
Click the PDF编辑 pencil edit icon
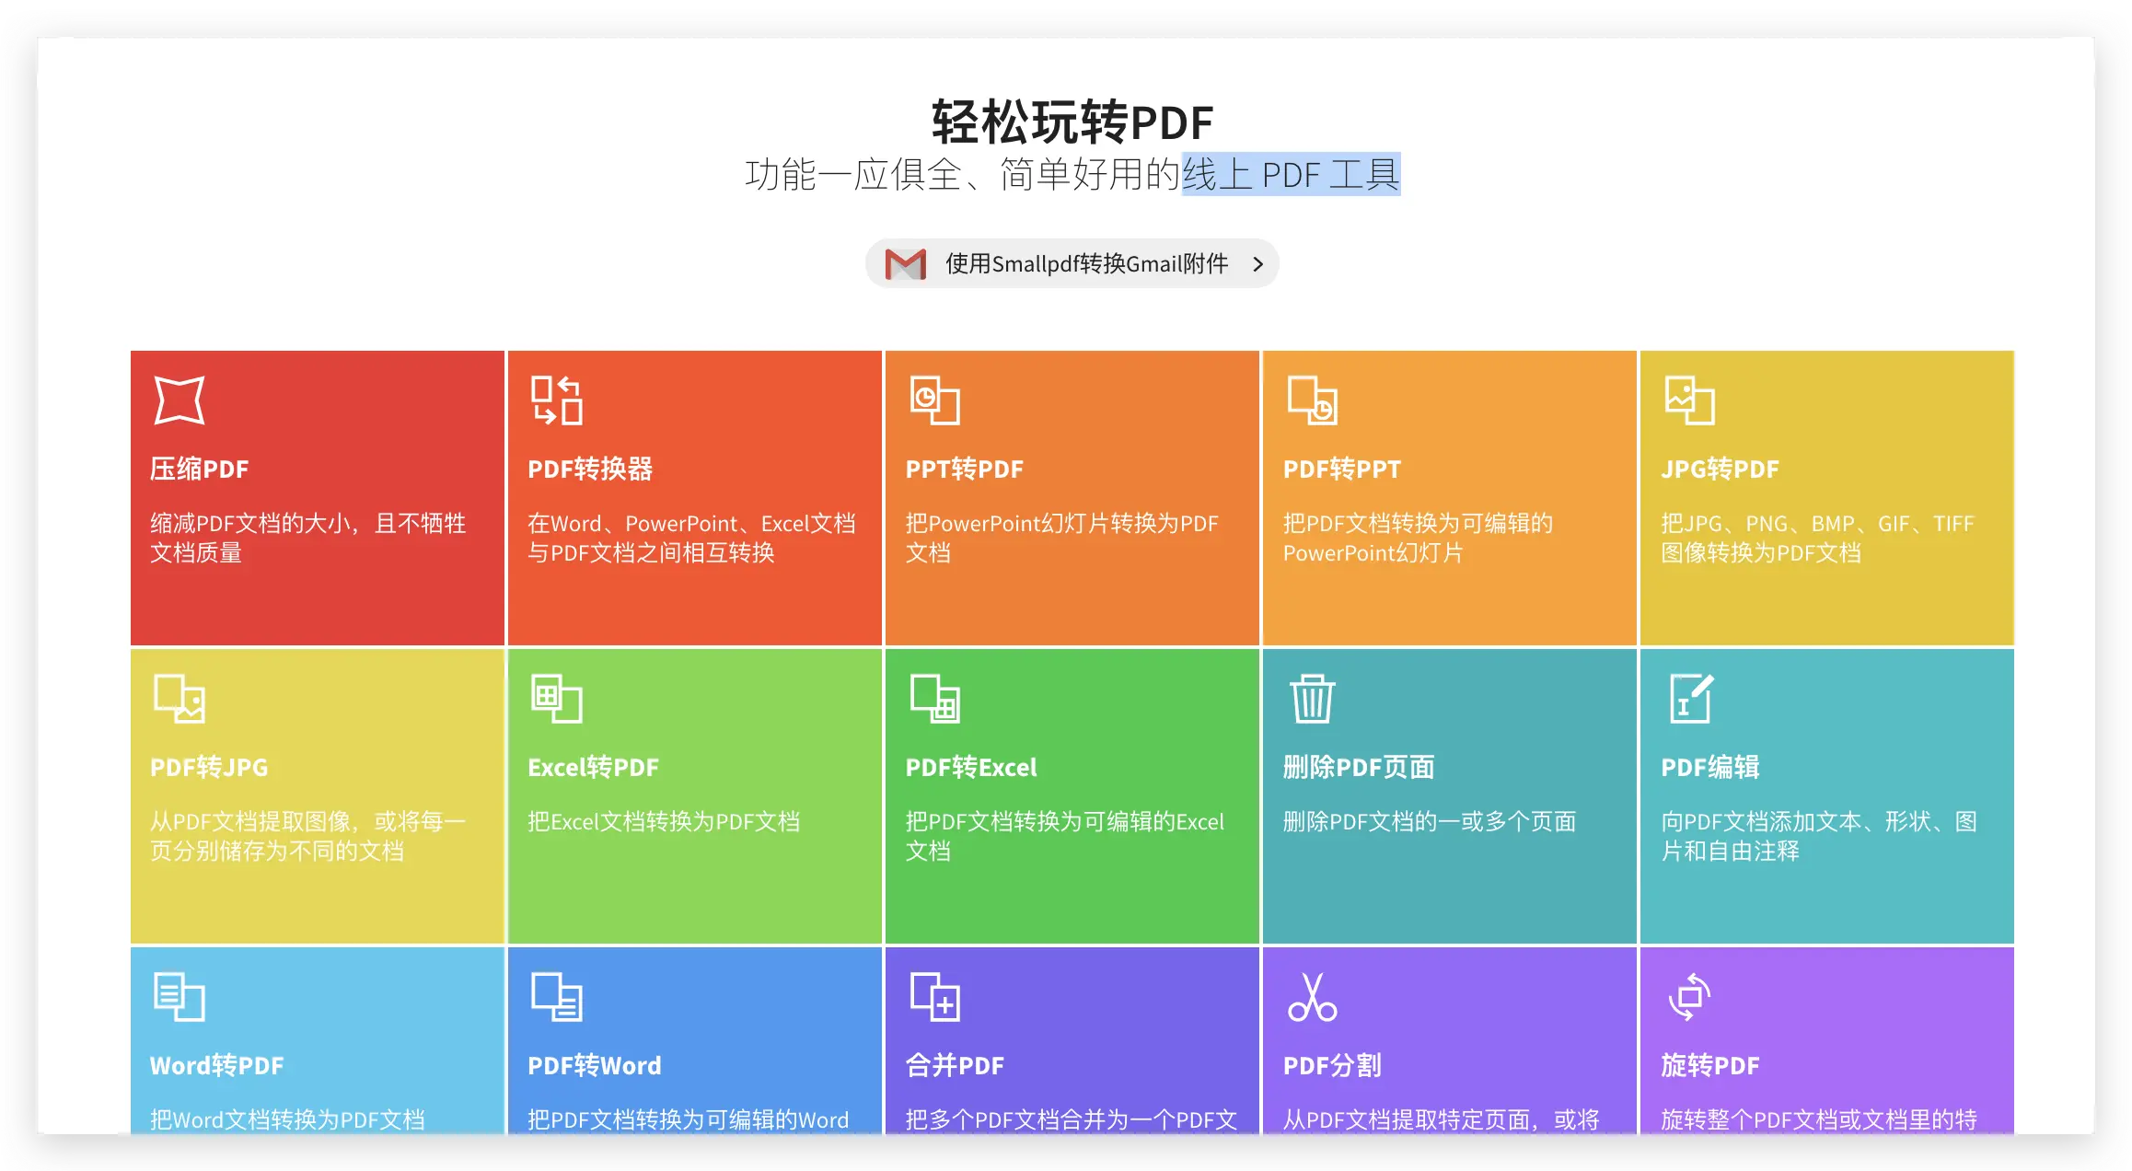1691,699
